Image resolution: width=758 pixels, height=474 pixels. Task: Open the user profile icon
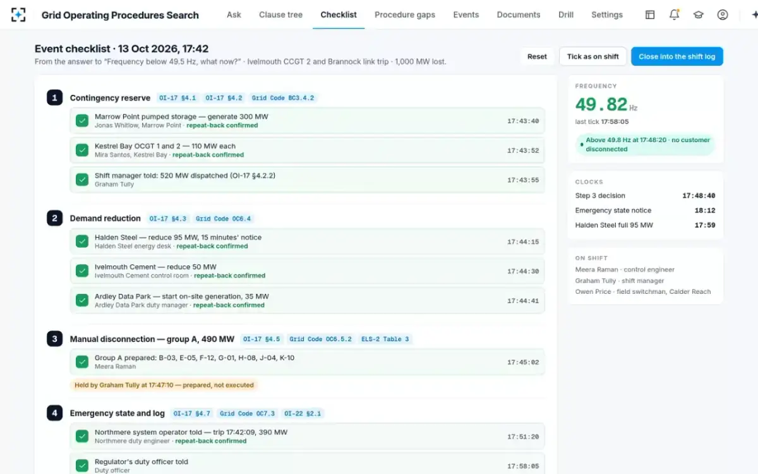tap(723, 15)
